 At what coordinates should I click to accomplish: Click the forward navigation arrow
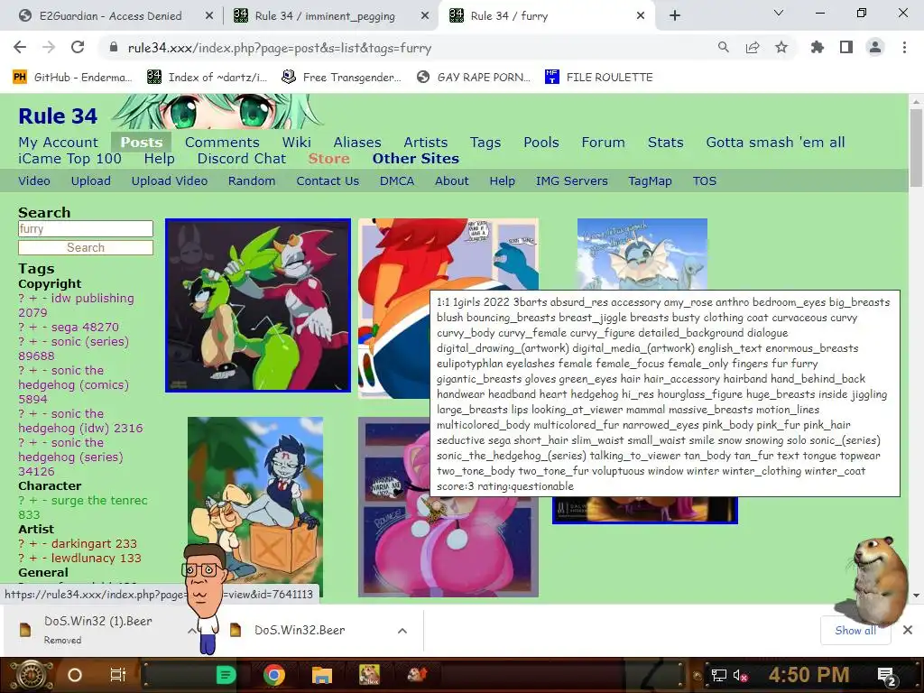click(x=49, y=48)
